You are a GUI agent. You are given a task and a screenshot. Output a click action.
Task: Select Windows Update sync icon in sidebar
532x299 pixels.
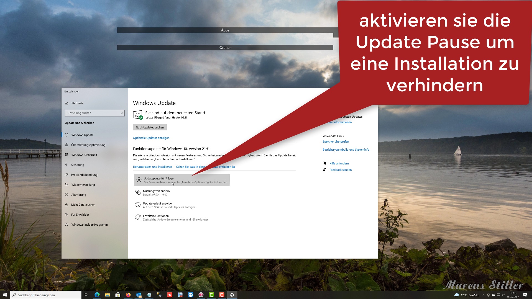point(66,135)
